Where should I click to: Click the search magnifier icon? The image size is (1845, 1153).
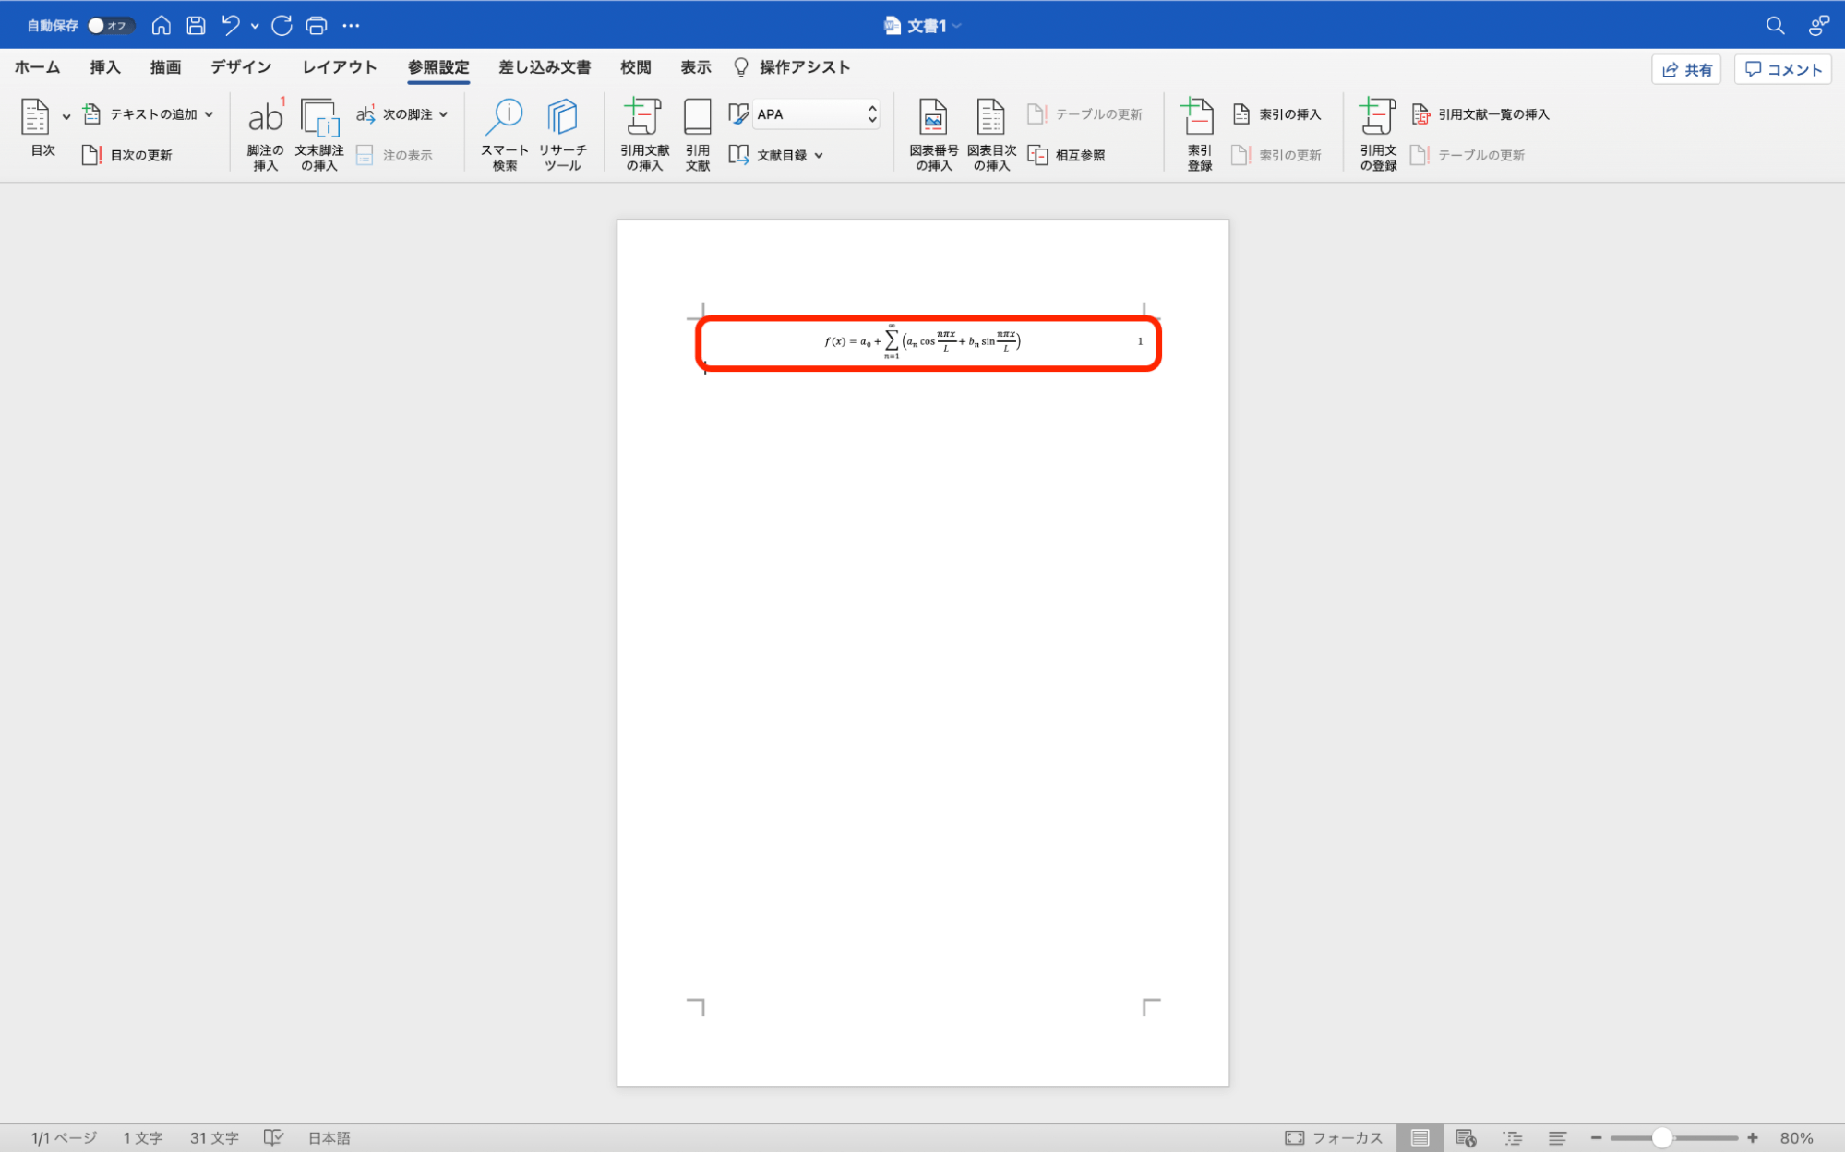1775,26
